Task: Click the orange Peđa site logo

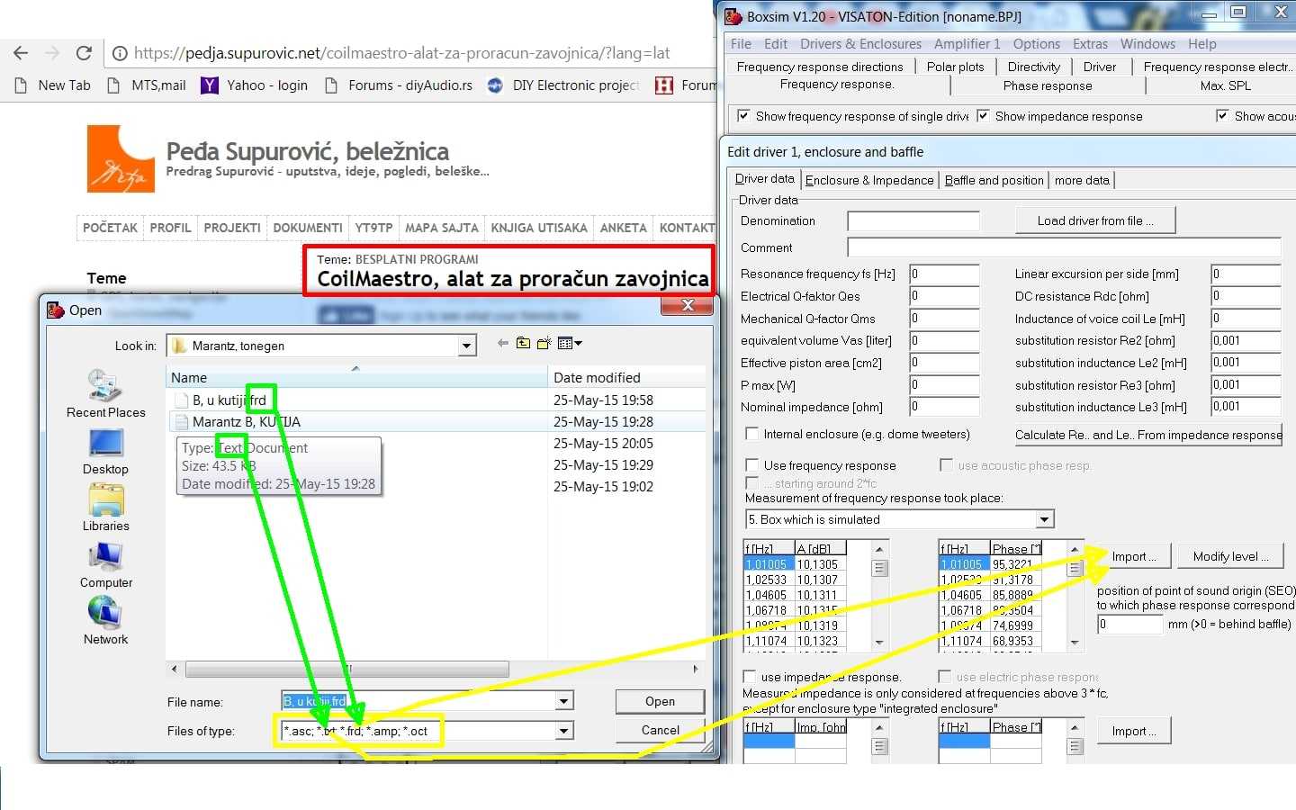Action: (x=121, y=158)
